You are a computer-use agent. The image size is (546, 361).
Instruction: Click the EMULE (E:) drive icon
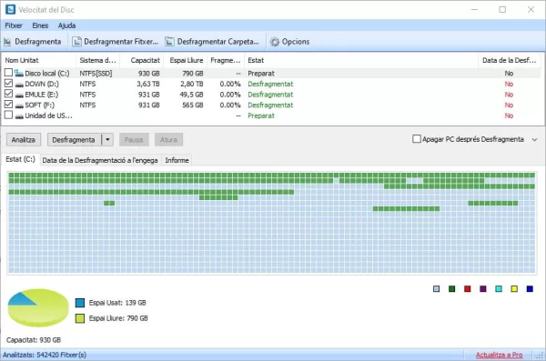click(19, 95)
